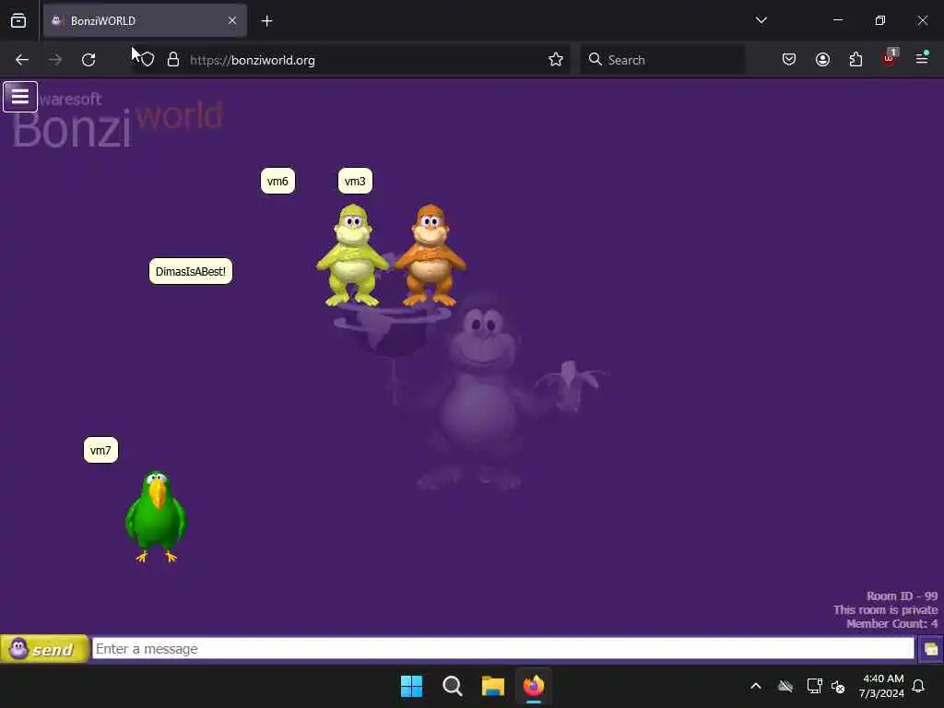Bookmark this page with the star
This screenshot has height=708, width=944.
556,60
